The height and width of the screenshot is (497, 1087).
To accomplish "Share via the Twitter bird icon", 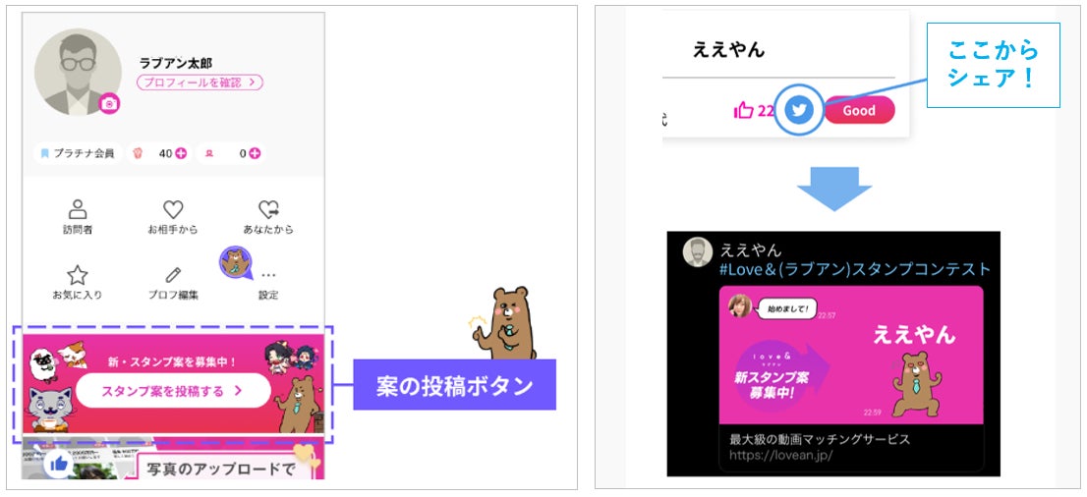I will (x=800, y=110).
